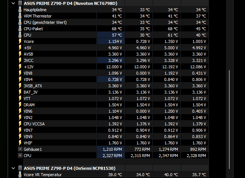Click the Nuvoton NCT6798D chip icon

[x=20, y=3]
